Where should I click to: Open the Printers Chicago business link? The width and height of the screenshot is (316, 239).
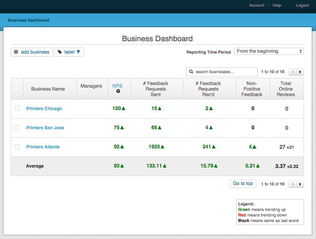coord(44,108)
